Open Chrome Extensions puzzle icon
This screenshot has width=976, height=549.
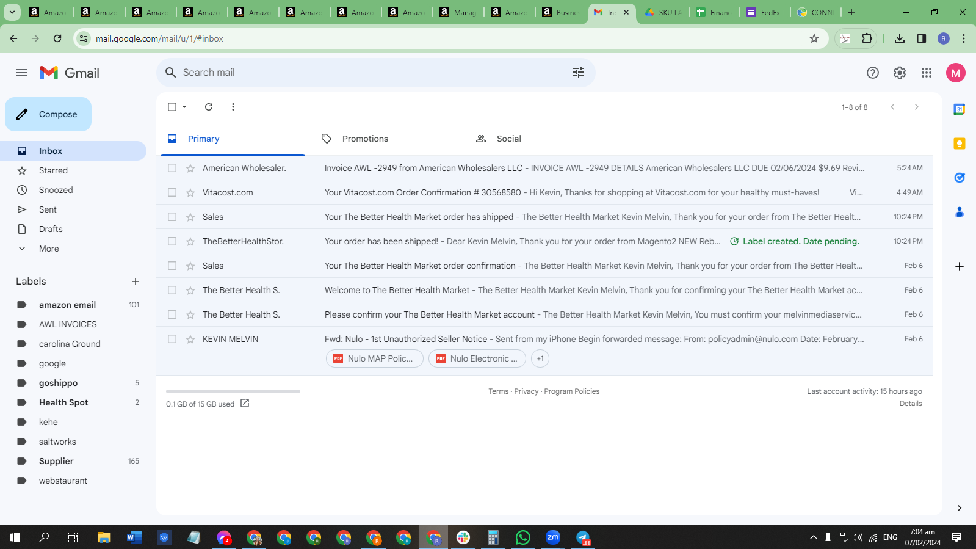867,38
